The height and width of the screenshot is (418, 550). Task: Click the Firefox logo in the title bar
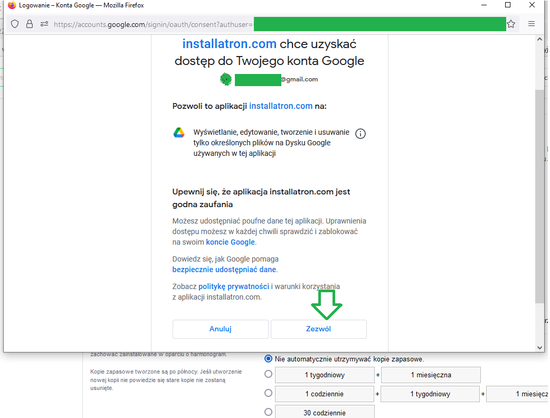tap(12, 5)
